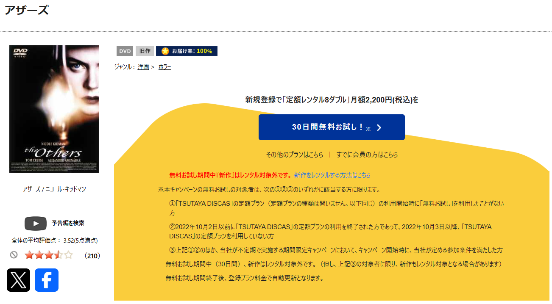552x304 pixels.
Task: Open 新作をレンタルする方法はこちら link
Action: [332, 175]
